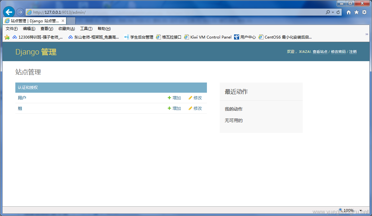Click the zoom magnifier icon in status bar
Image resolution: width=372 pixels, height=216 pixels.
pos(340,210)
